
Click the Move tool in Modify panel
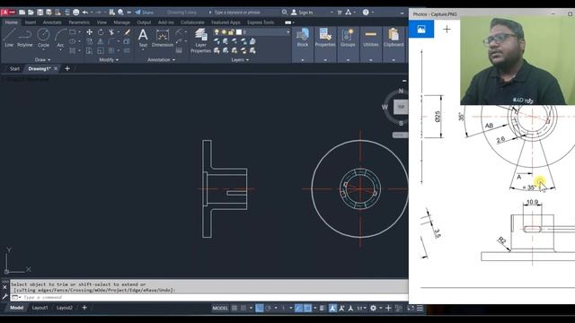[89, 32]
